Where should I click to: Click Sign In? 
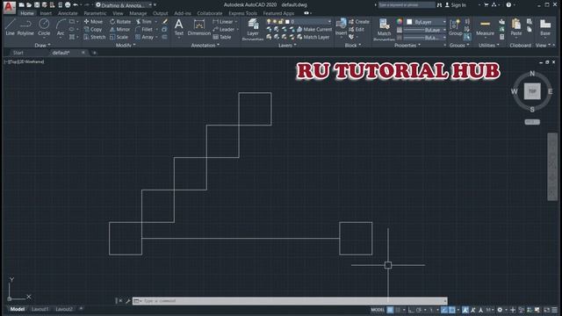455,5
